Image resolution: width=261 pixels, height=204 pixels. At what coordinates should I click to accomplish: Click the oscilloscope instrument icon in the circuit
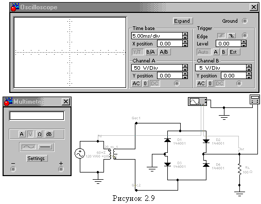point(197,102)
